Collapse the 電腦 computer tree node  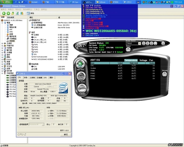coord(2,23)
